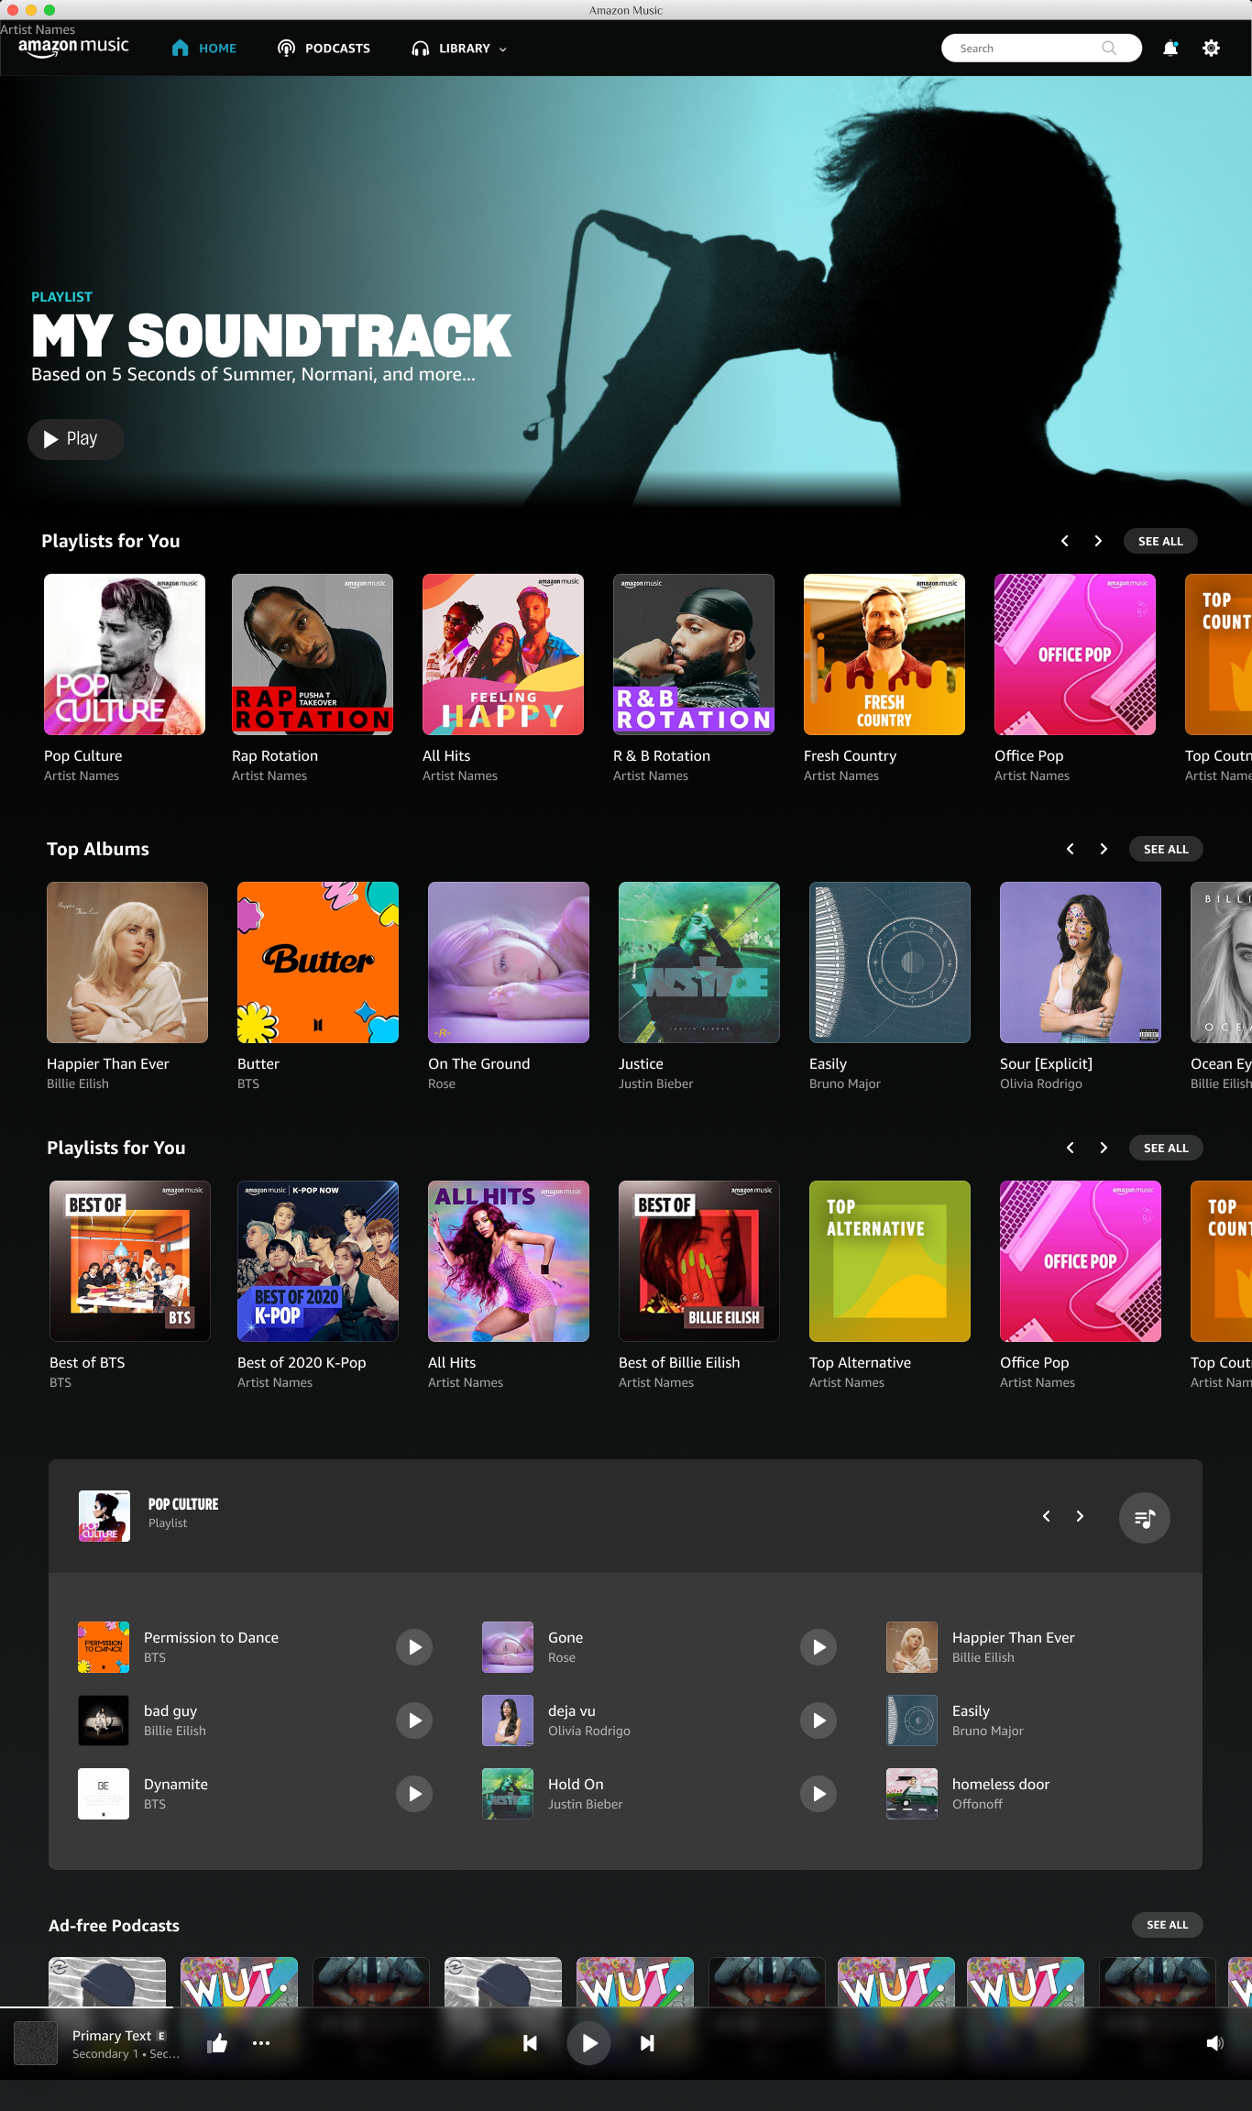Play Permission to Dance by BTS
The width and height of the screenshot is (1252, 2111).
pos(414,1647)
